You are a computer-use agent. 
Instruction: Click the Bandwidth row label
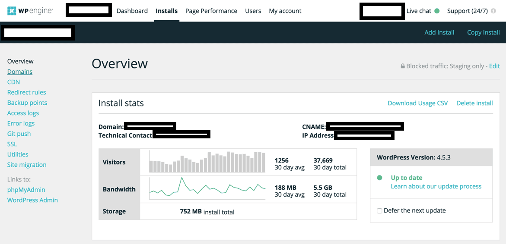coord(119,189)
